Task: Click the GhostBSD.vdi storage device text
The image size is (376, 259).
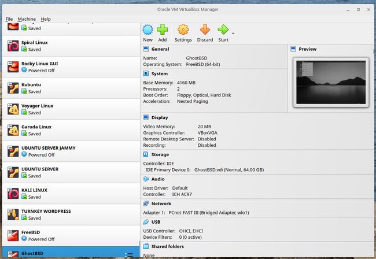Action: point(229,169)
